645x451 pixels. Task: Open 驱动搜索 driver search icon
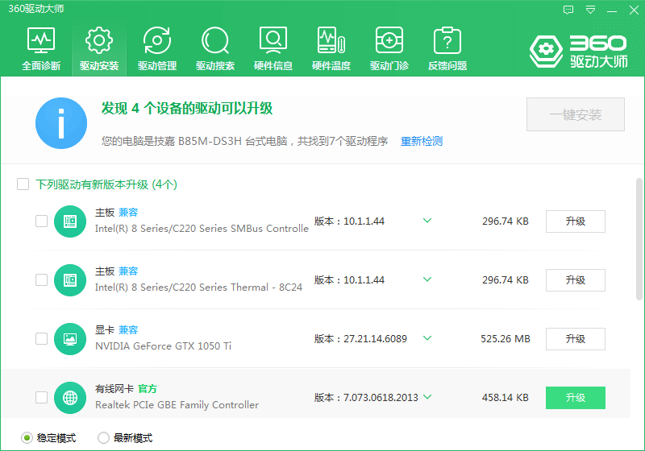[215, 48]
